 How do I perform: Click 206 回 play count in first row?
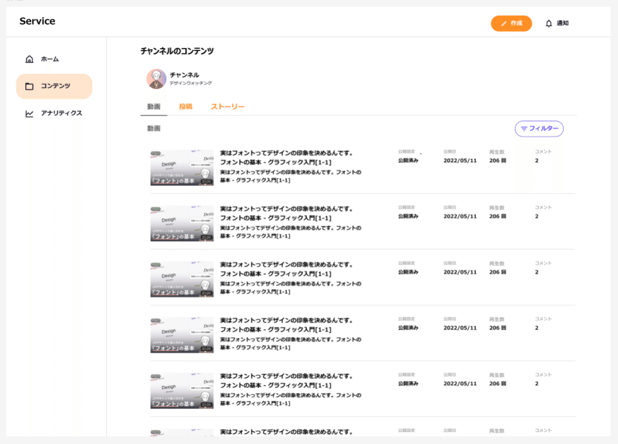coord(498,161)
